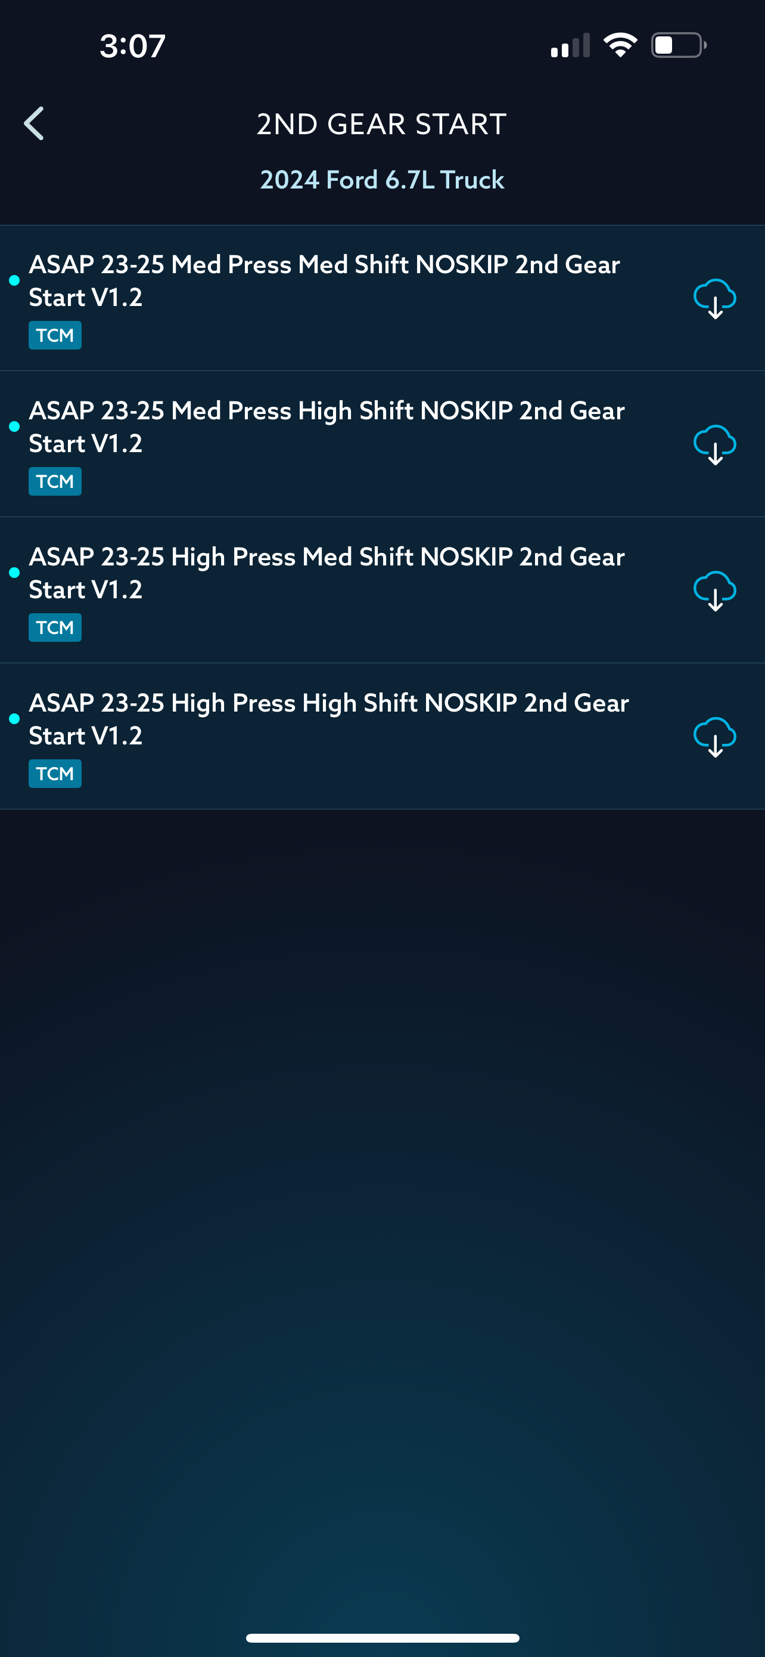Select TCM tag on High Press High Shift
The width and height of the screenshot is (765, 1657).
55,773
